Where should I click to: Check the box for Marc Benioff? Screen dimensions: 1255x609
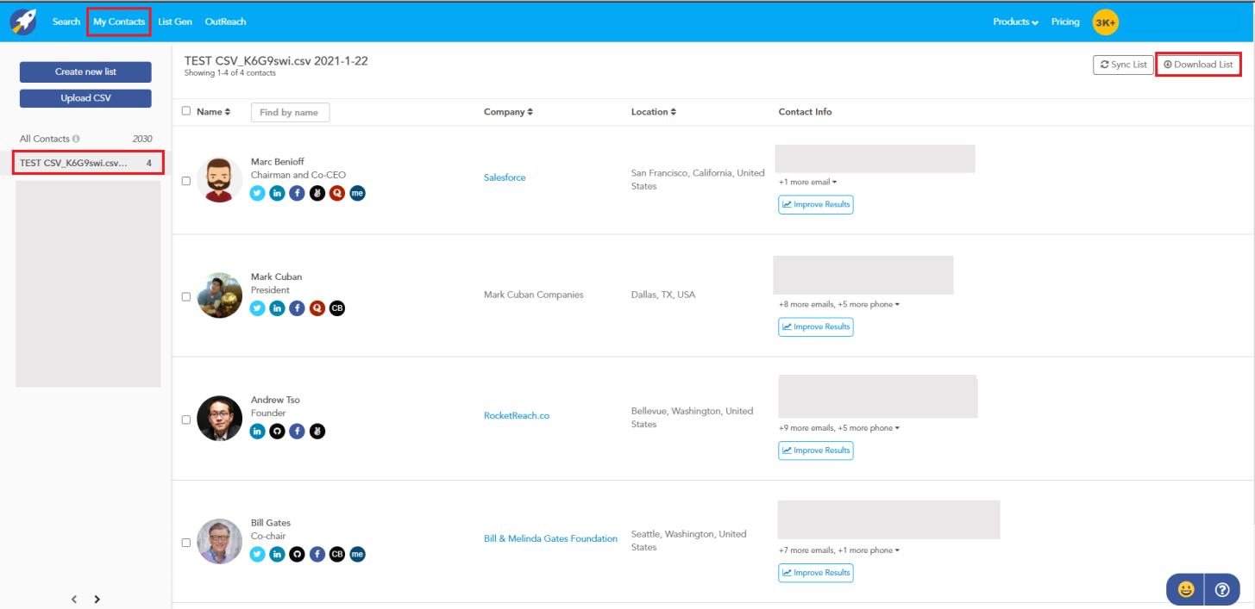click(x=186, y=181)
